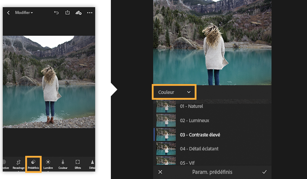Image resolution: width=307 pixels, height=179 pixels.
Task: Go back using the left arrow icon
Action: (8, 13)
